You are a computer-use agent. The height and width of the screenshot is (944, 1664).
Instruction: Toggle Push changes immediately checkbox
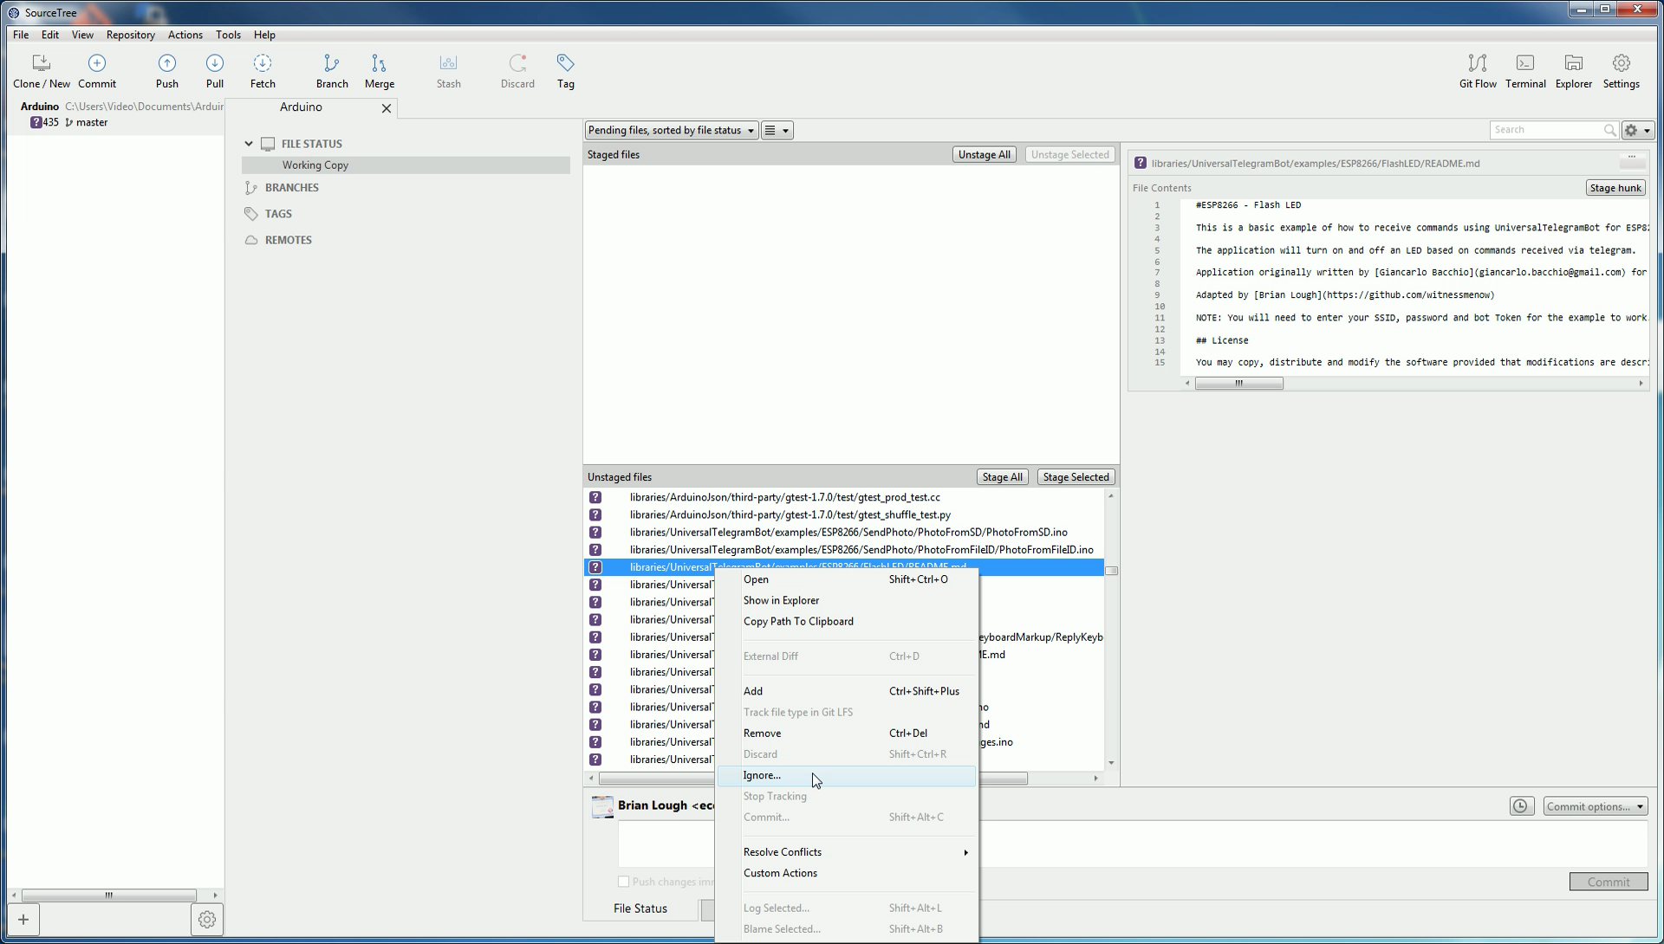click(623, 882)
